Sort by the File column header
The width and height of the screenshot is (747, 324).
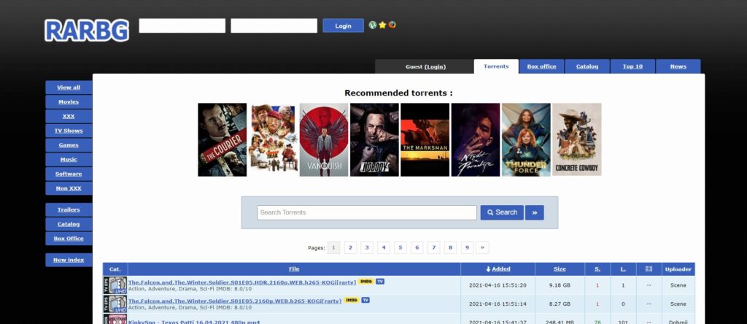294,269
